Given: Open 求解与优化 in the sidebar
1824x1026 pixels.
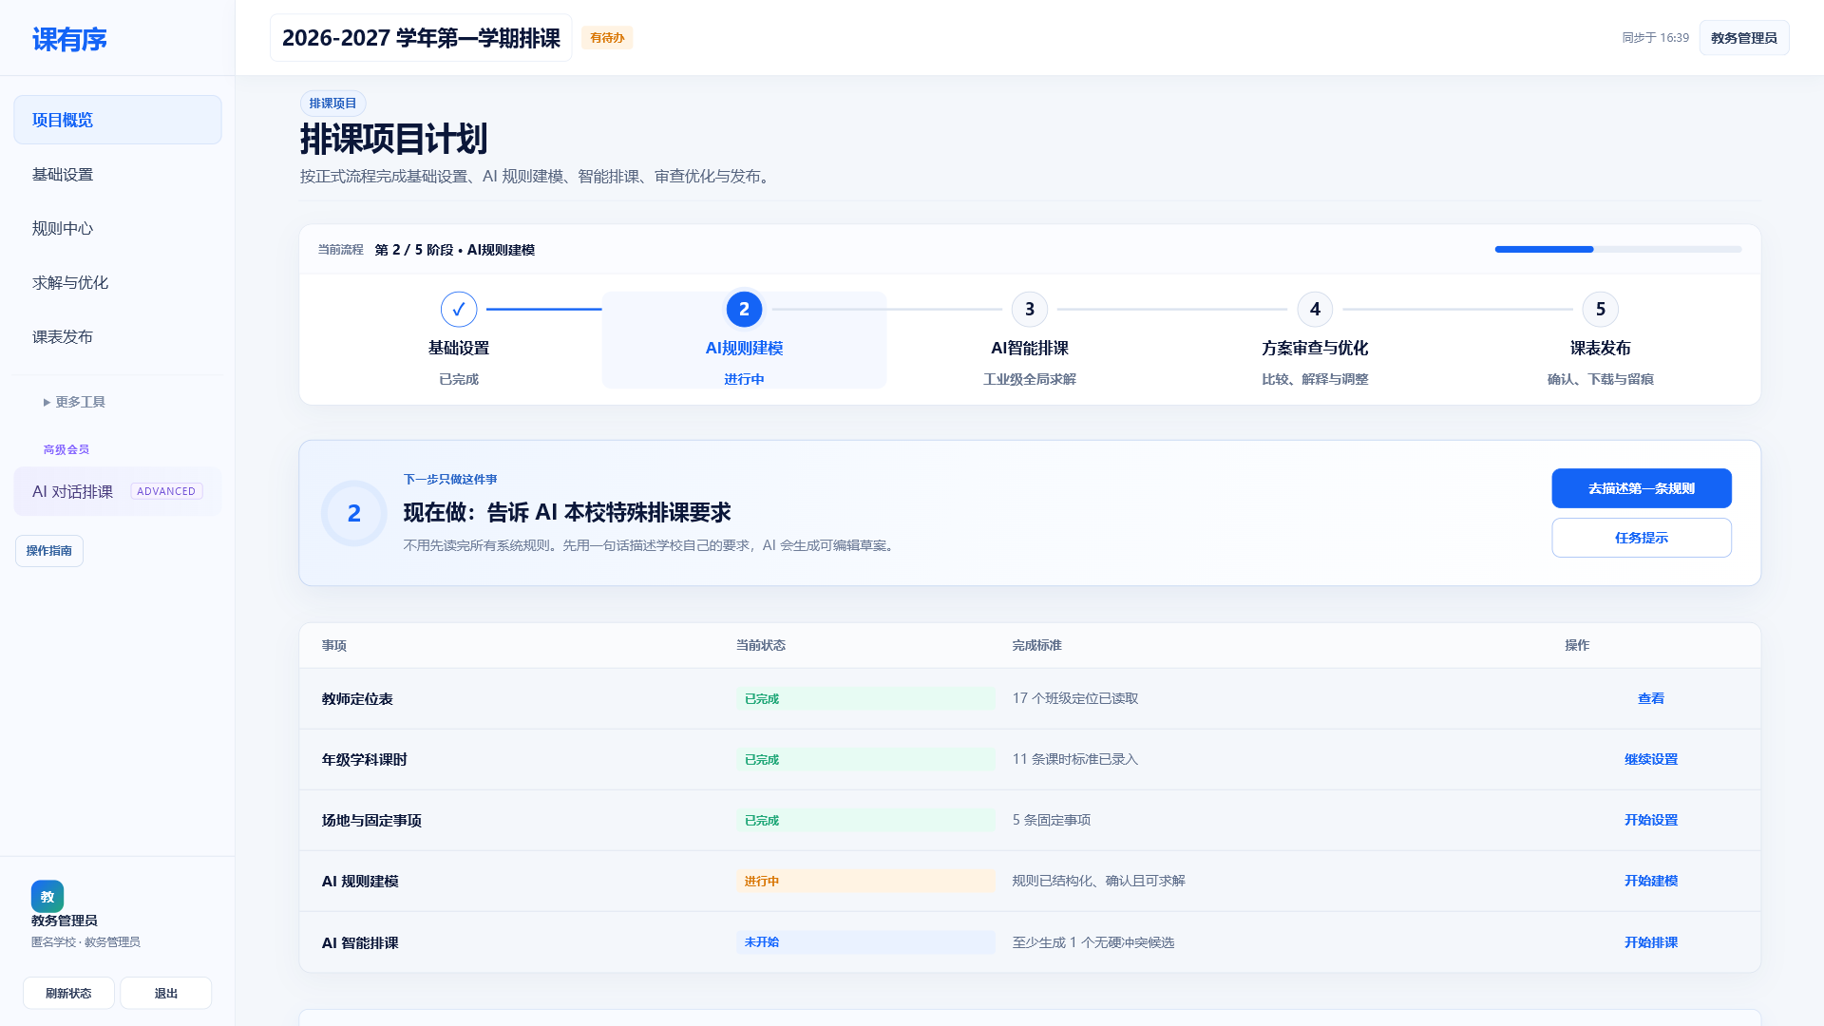Looking at the screenshot, I should (118, 282).
